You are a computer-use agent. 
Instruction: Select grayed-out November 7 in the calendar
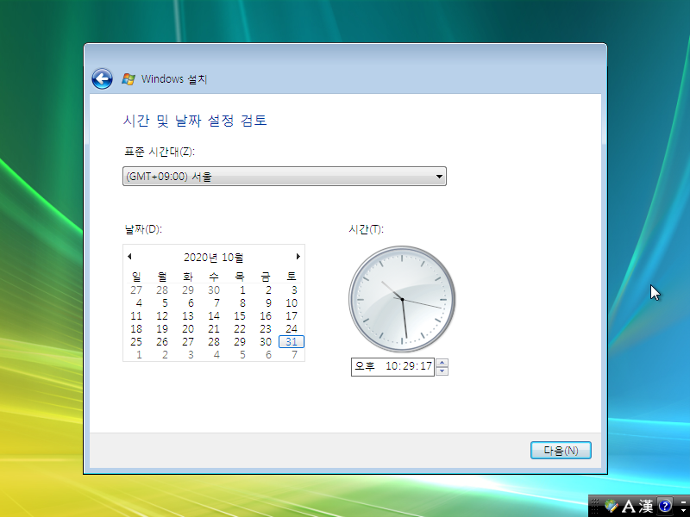pyautogui.click(x=294, y=355)
